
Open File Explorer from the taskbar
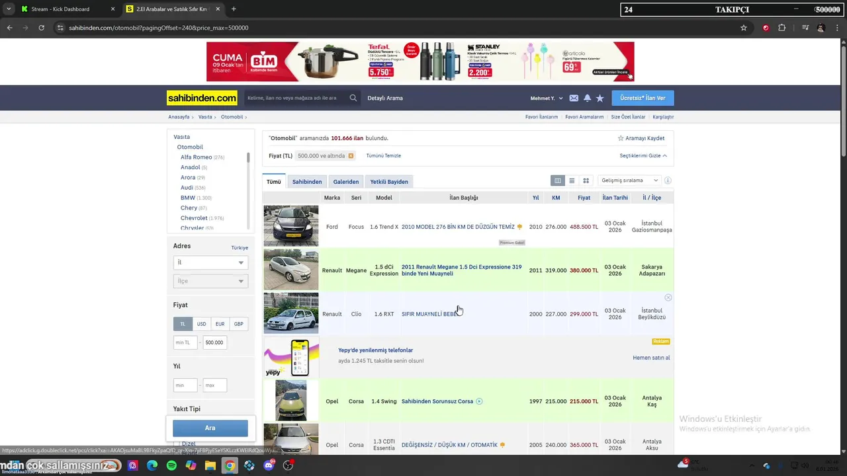click(210, 465)
